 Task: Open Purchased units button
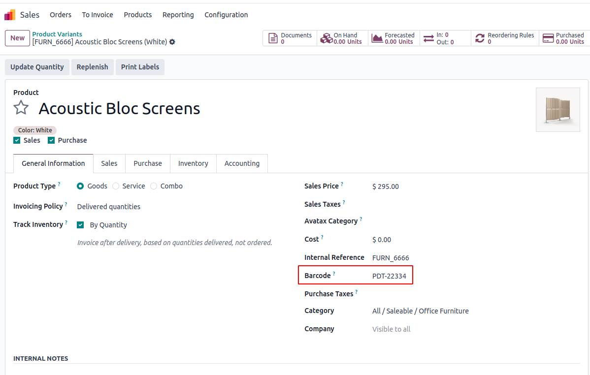(x=563, y=38)
